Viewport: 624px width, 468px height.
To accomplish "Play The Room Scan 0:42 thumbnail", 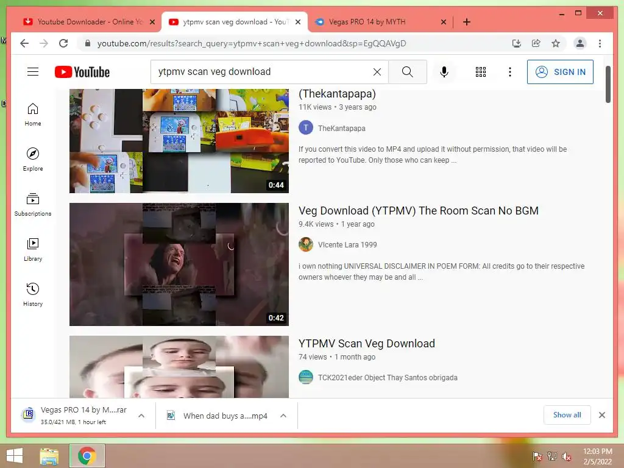I will (x=179, y=264).
